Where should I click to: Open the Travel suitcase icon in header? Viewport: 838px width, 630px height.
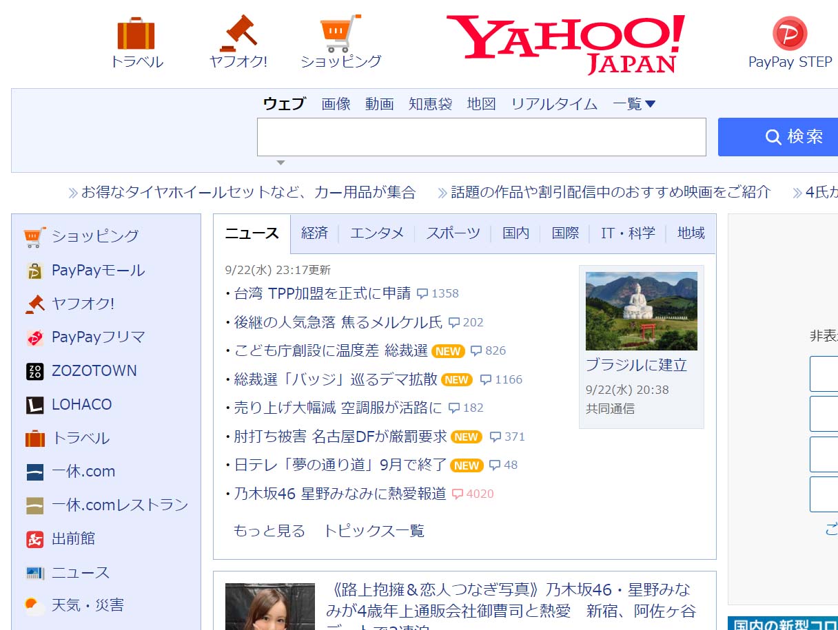[136, 33]
